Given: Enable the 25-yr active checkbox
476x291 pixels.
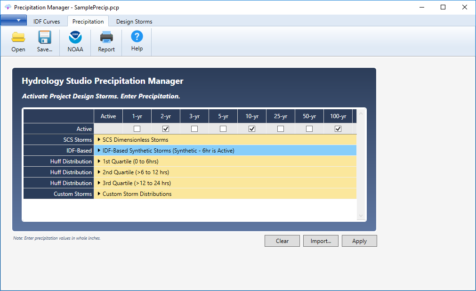Looking at the screenshot, I should (x=281, y=129).
